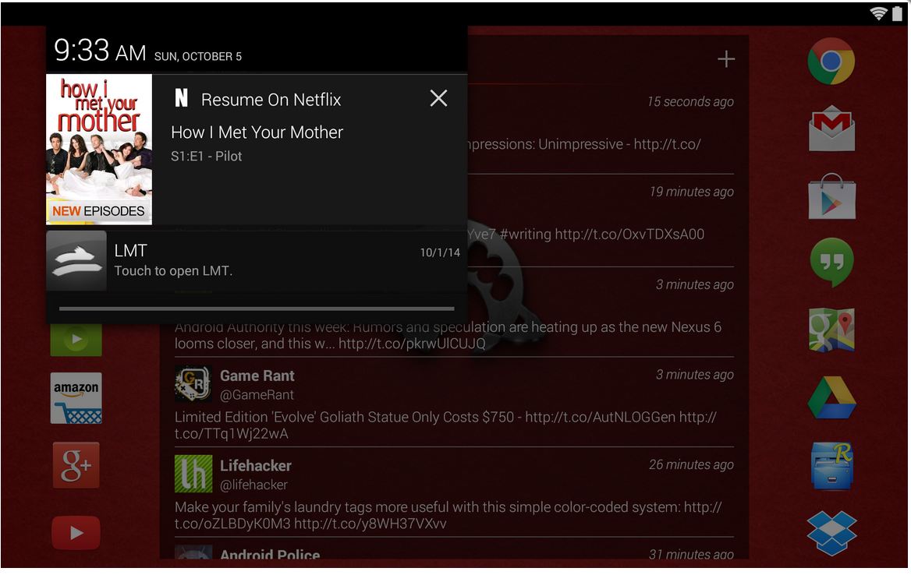Open the Hangouts app icon
Viewport: 911px width, 575px height.
(x=831, y=263)
